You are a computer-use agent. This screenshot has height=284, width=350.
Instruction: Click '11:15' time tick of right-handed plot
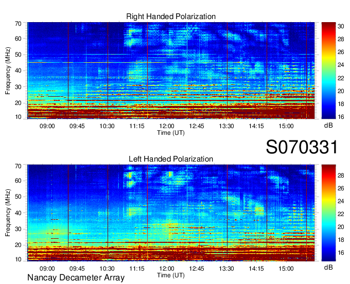pos(137,126)
